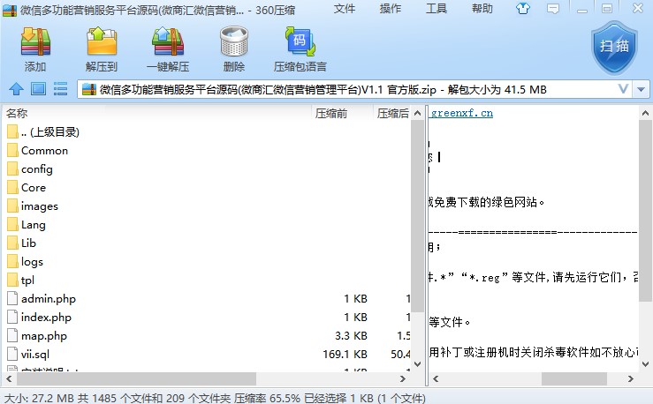Switch to the large icon view
The image size is (653, 404).
38,89
